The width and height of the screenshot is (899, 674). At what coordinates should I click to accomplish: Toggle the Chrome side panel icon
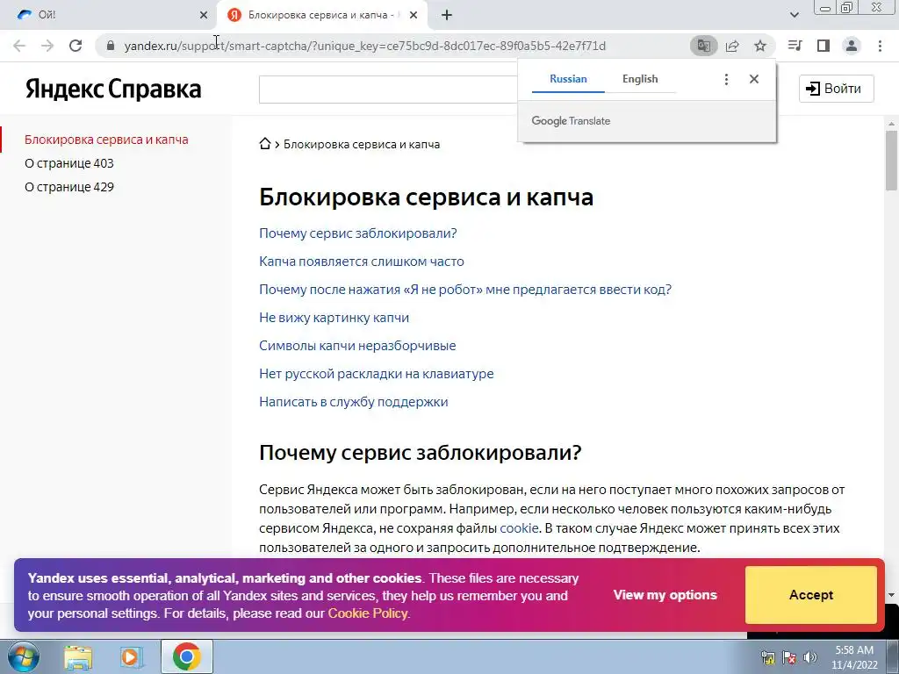point(823,46)
